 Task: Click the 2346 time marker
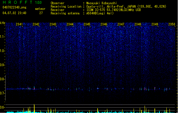tap(104, 24)
